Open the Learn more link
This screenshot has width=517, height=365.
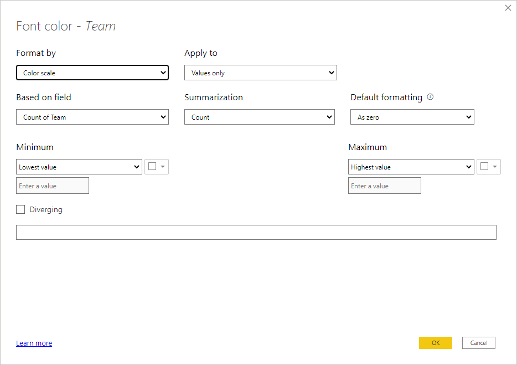point(34,343)
